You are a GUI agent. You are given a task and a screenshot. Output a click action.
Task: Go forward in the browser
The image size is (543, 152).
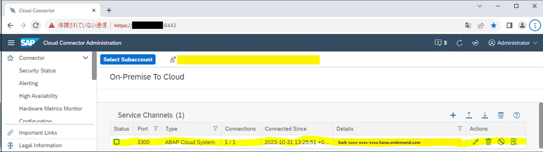tap(23, 25)
